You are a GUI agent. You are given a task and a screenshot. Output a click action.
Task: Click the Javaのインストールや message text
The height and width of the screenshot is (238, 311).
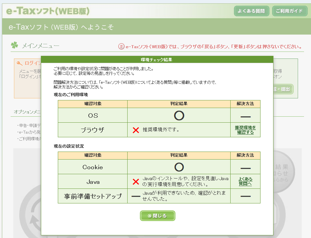(185, 181)
